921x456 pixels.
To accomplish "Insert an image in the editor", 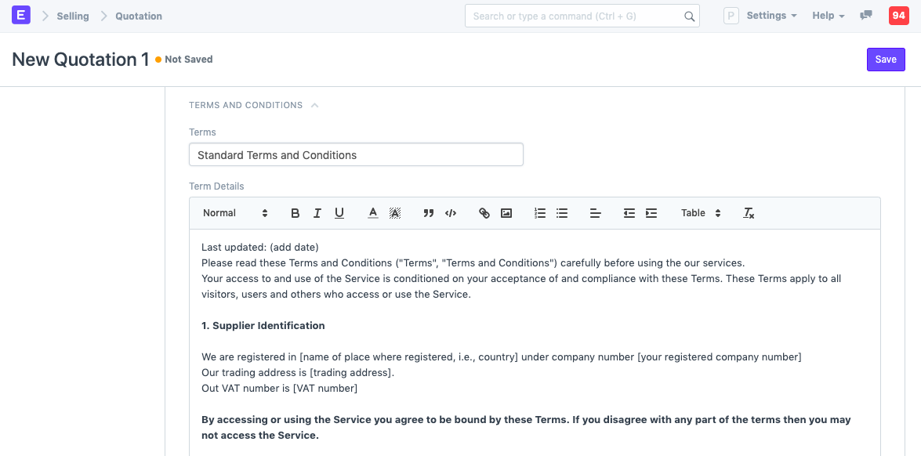I will pyautogui.click(x=506, y=212).
